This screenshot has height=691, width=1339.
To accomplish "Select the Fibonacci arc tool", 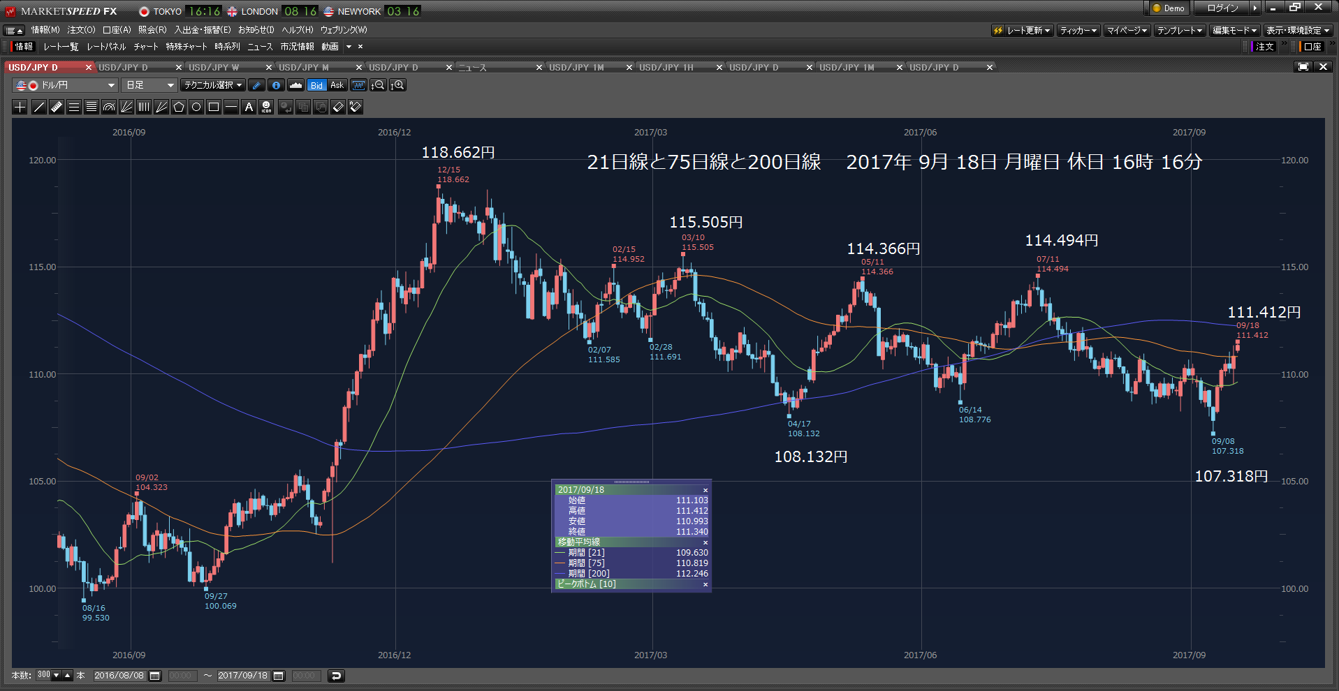I will pyautogui.click(x=109, y=107).
